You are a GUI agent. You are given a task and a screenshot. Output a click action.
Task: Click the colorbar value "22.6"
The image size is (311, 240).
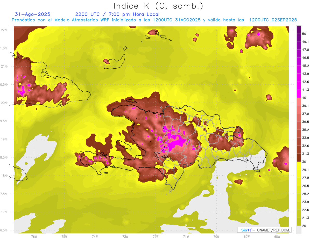point(306,210)
